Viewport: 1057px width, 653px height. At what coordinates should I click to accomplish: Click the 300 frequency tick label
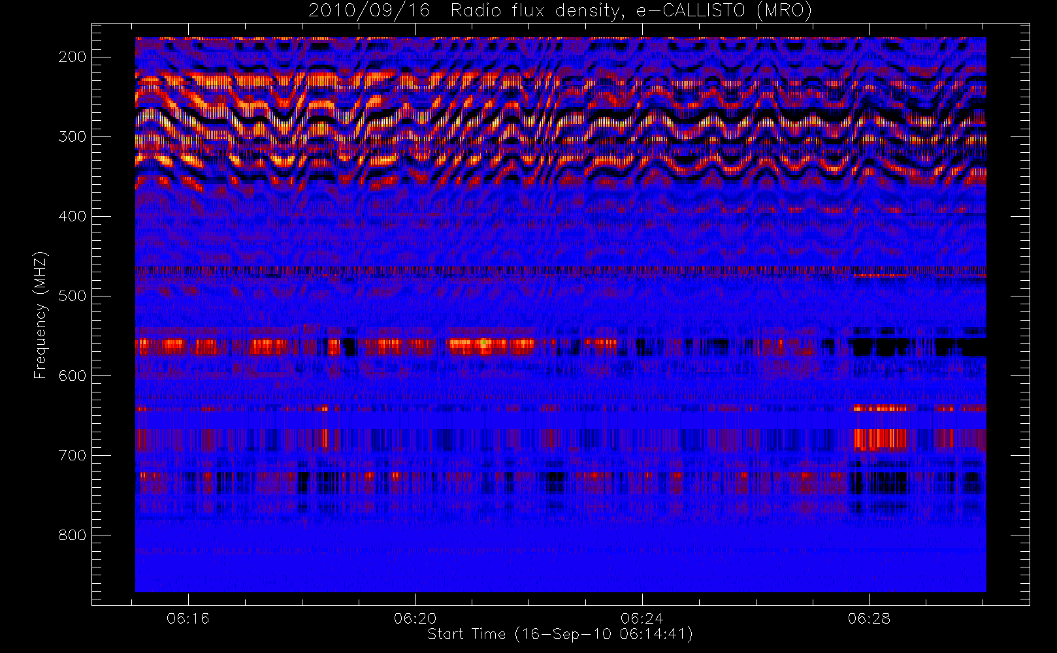[x=73, y=137]
